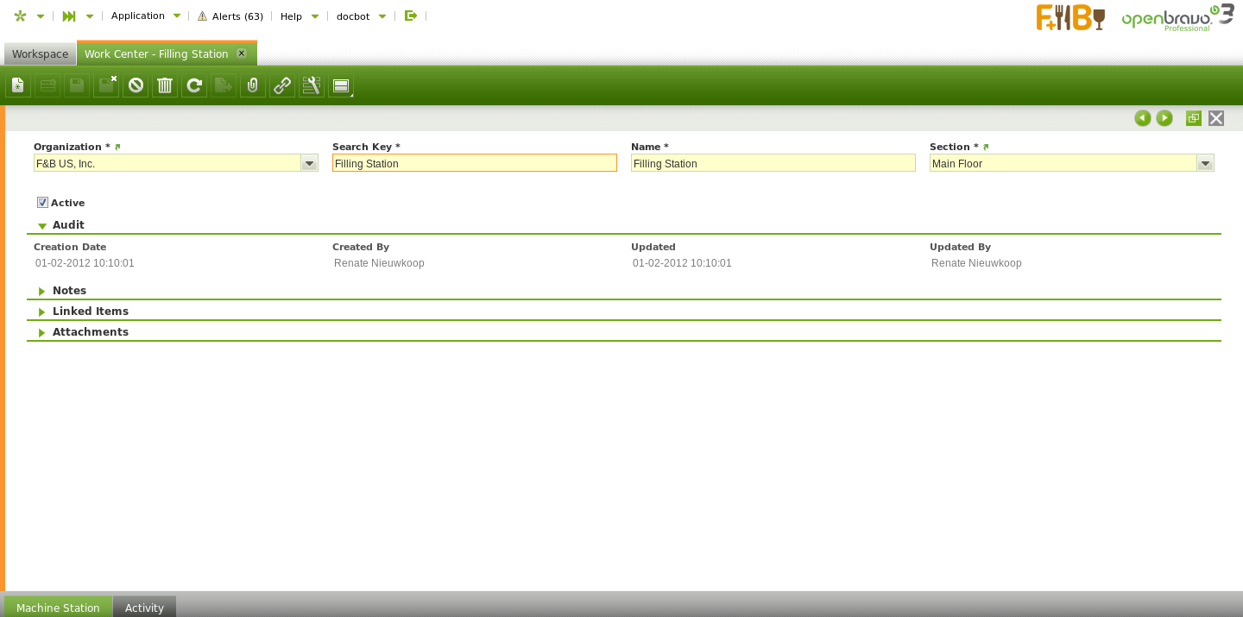Delete record using trash can icon
Screen dimensions: 1243x617
[165, 85]
